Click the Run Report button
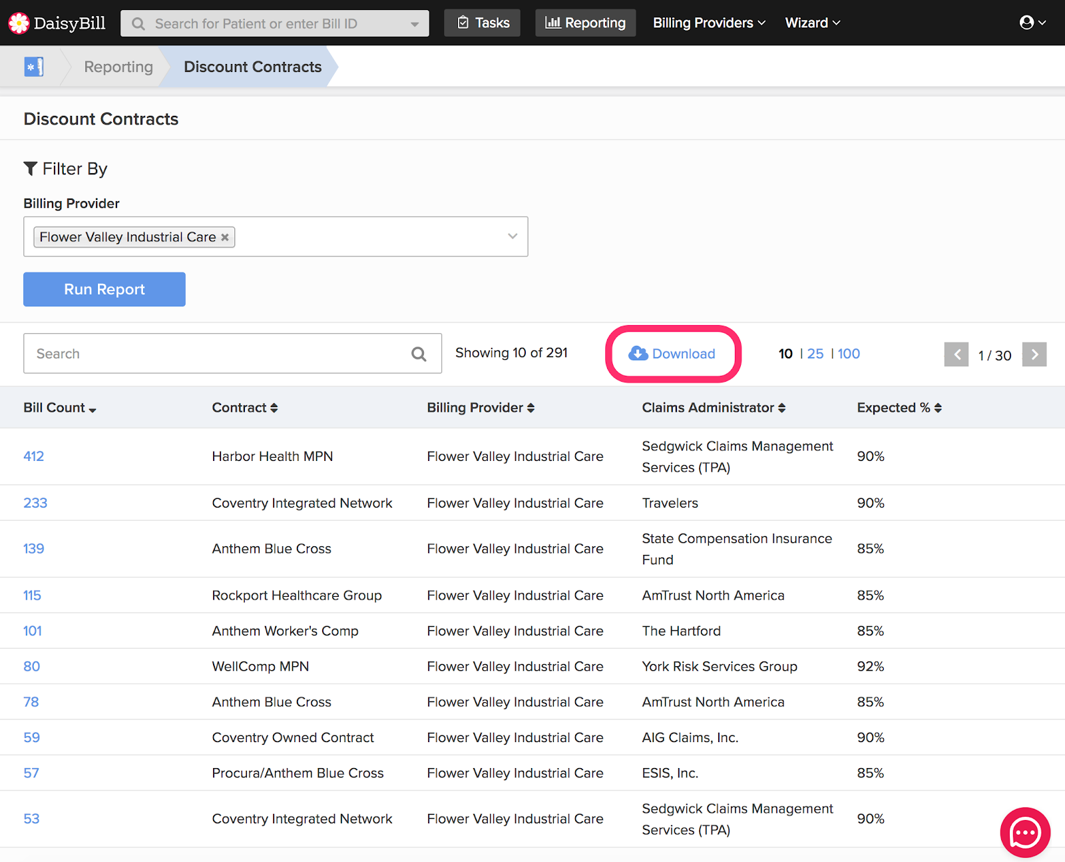1065x862 pixels. point(105,289)
